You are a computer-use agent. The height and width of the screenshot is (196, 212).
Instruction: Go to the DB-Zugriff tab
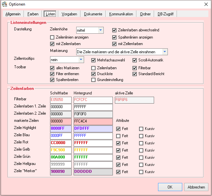pyautogui.click(x=166, y=14)
